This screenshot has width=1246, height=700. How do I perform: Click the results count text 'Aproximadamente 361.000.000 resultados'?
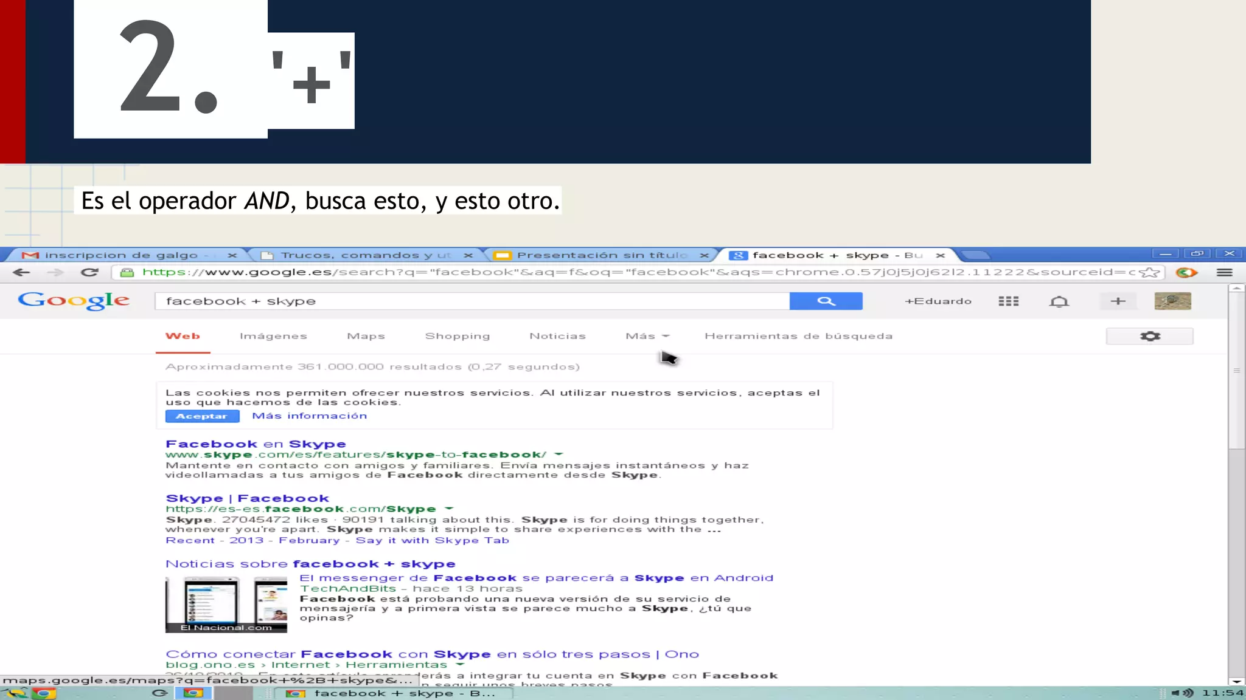pyautogui.click(x=314, y=367)
